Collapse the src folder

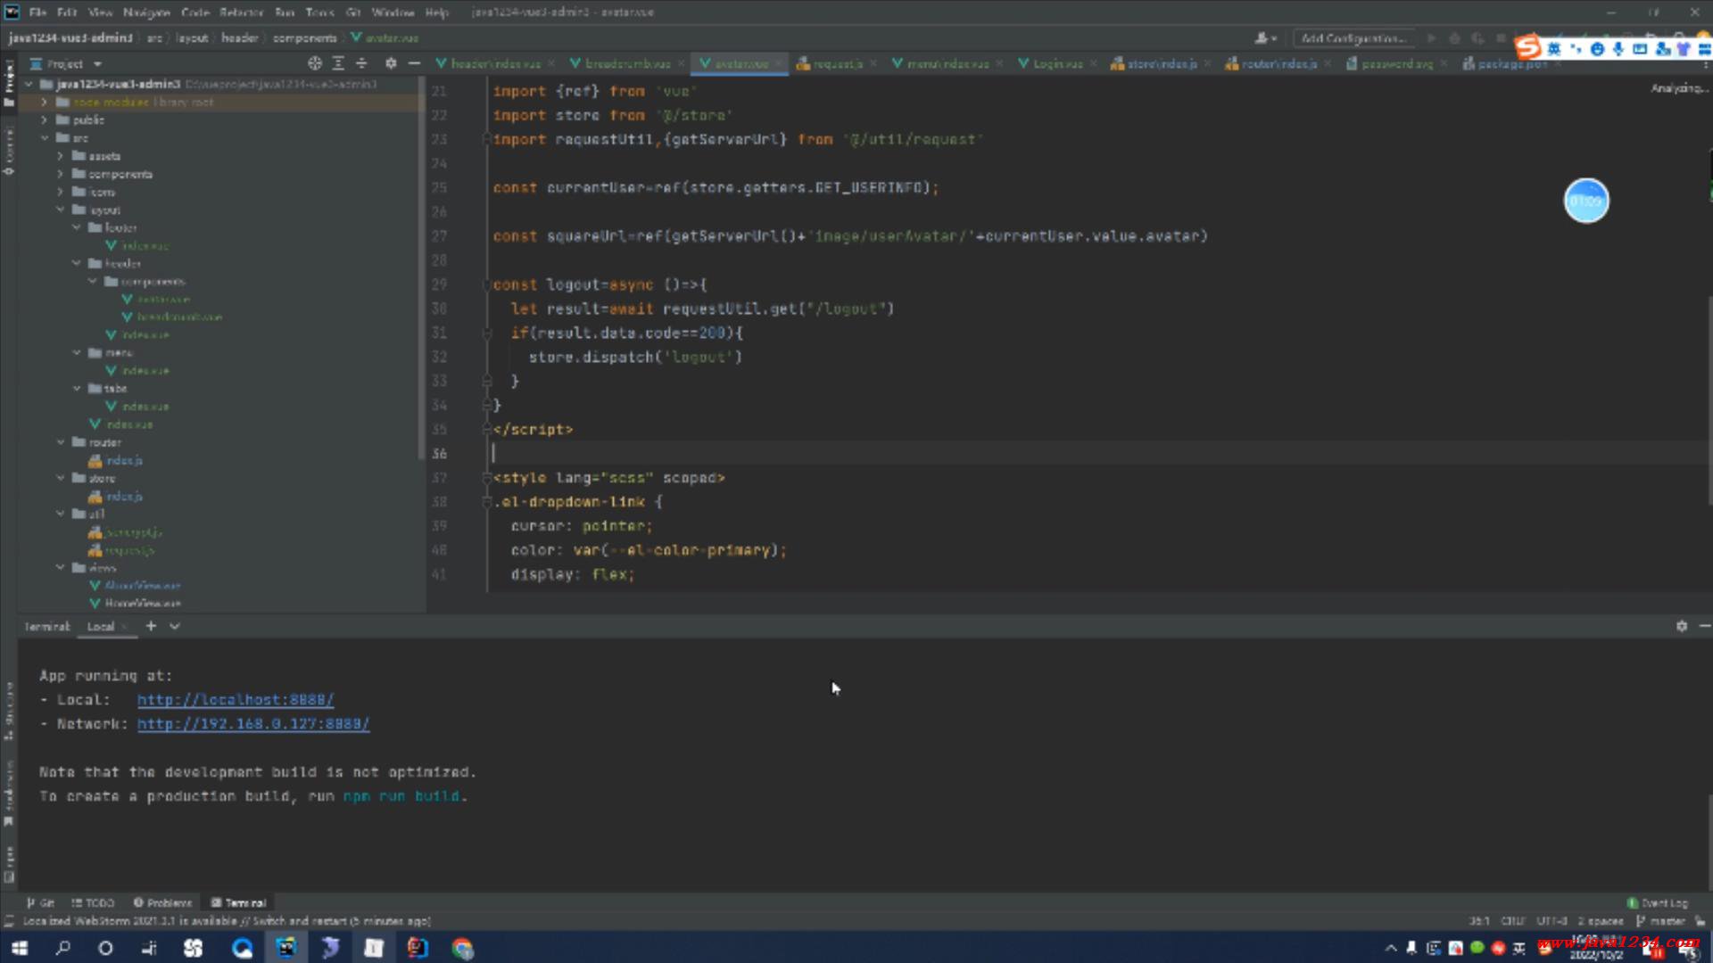[x=44, y=137]
